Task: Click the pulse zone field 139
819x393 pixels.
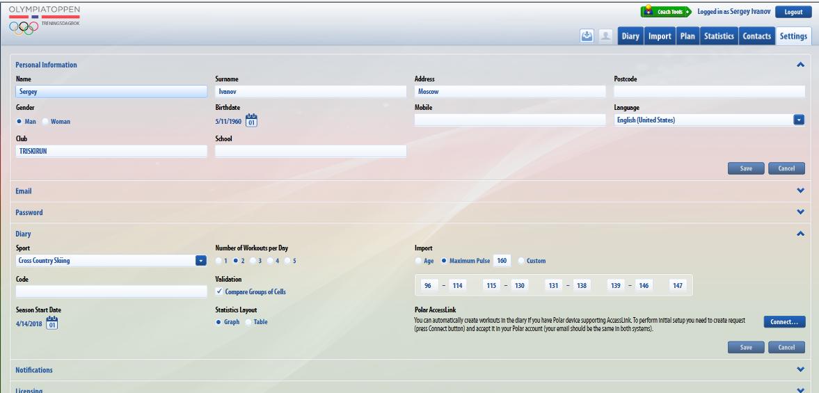Action: (616, 285)
